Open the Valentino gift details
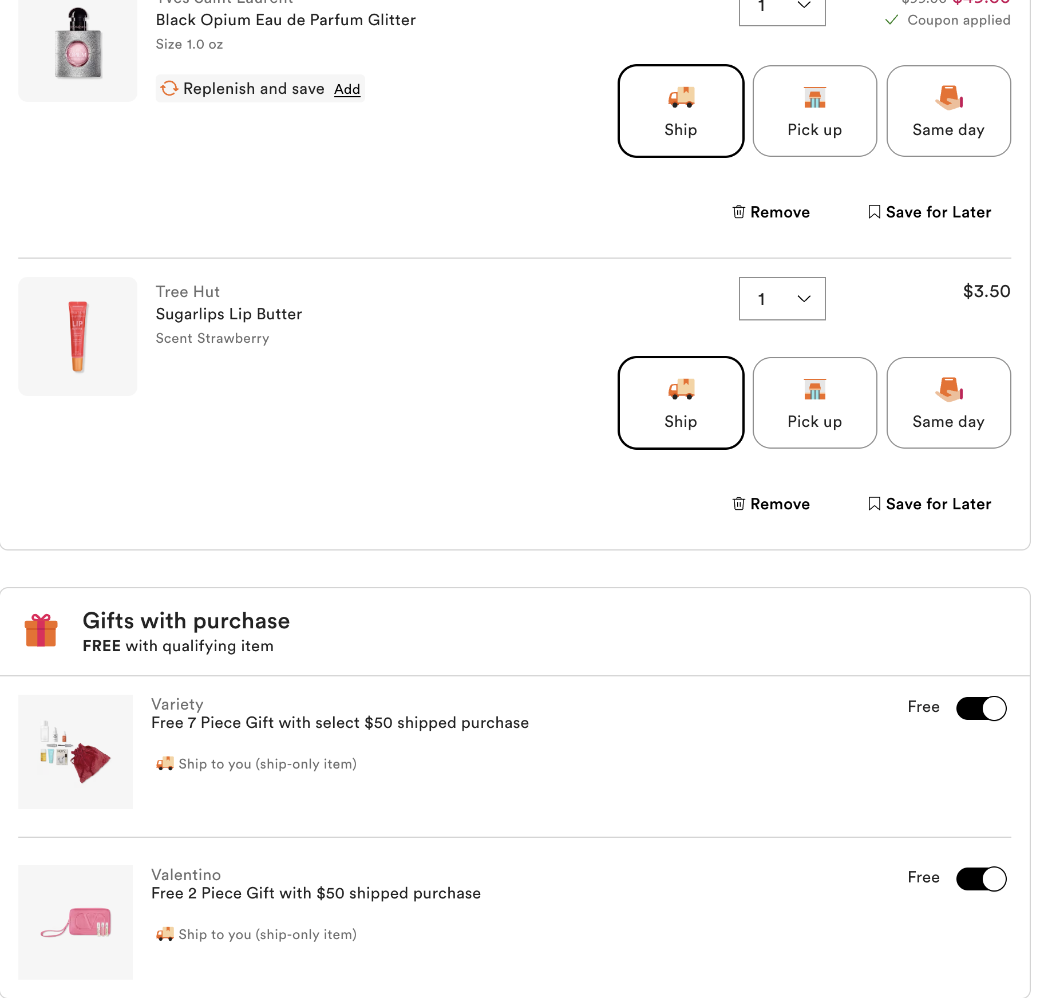Screen dimensions: 1044x998 point(316,893)
